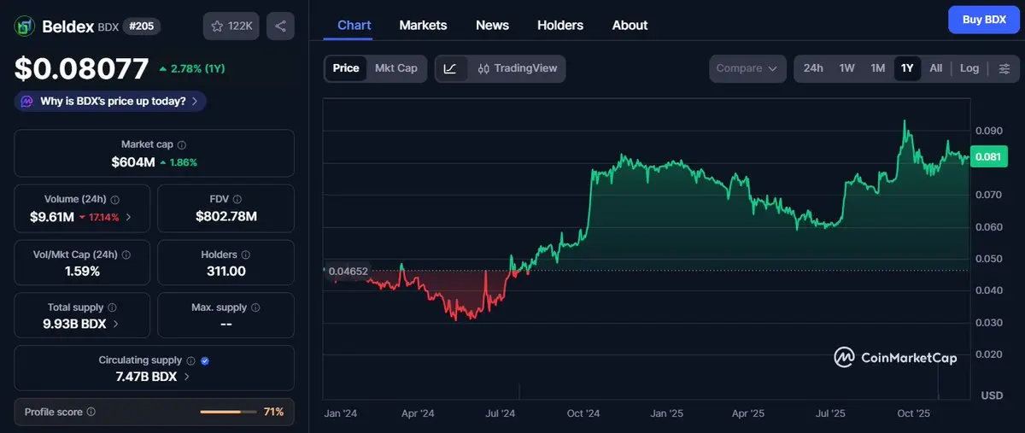This screenshot has width=1025, height=433.
Task: Expand Circulating supply details chevron
Action: 187,377
